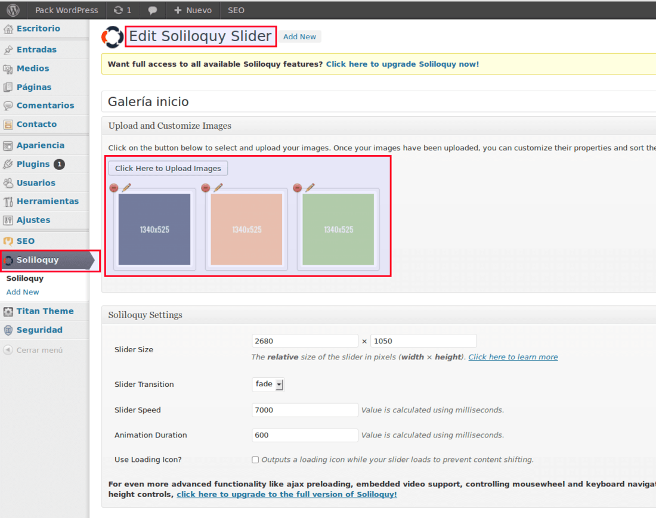
Task: Select Add New in Soliloquy submenu
Action: coord(23,292)
